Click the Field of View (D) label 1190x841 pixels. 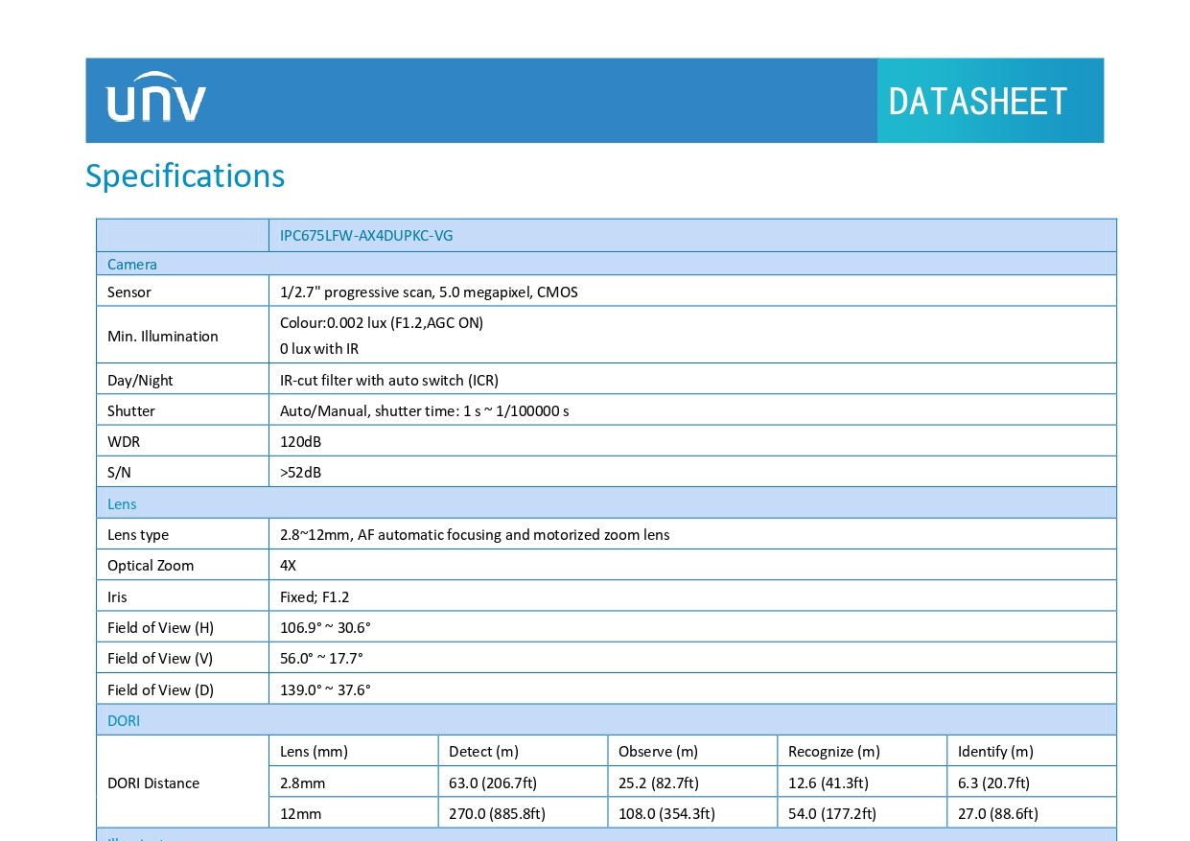point(160,689)
